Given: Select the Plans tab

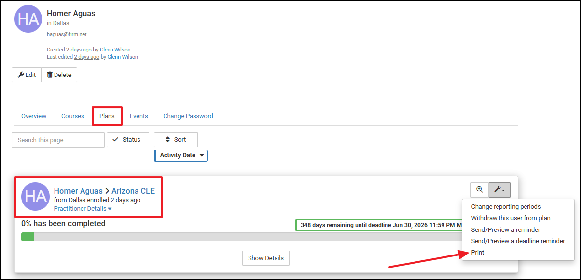Looking at the screenshot, I should [x=107, y=116].
